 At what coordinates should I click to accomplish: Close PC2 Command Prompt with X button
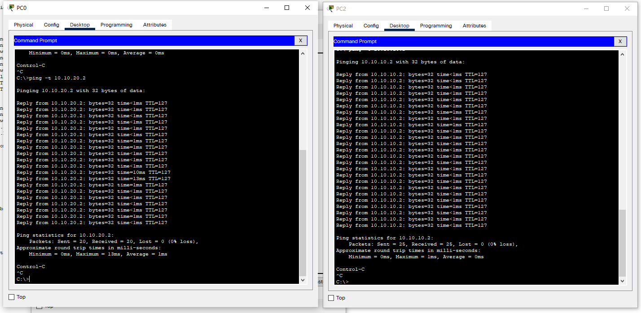point(620,42)
